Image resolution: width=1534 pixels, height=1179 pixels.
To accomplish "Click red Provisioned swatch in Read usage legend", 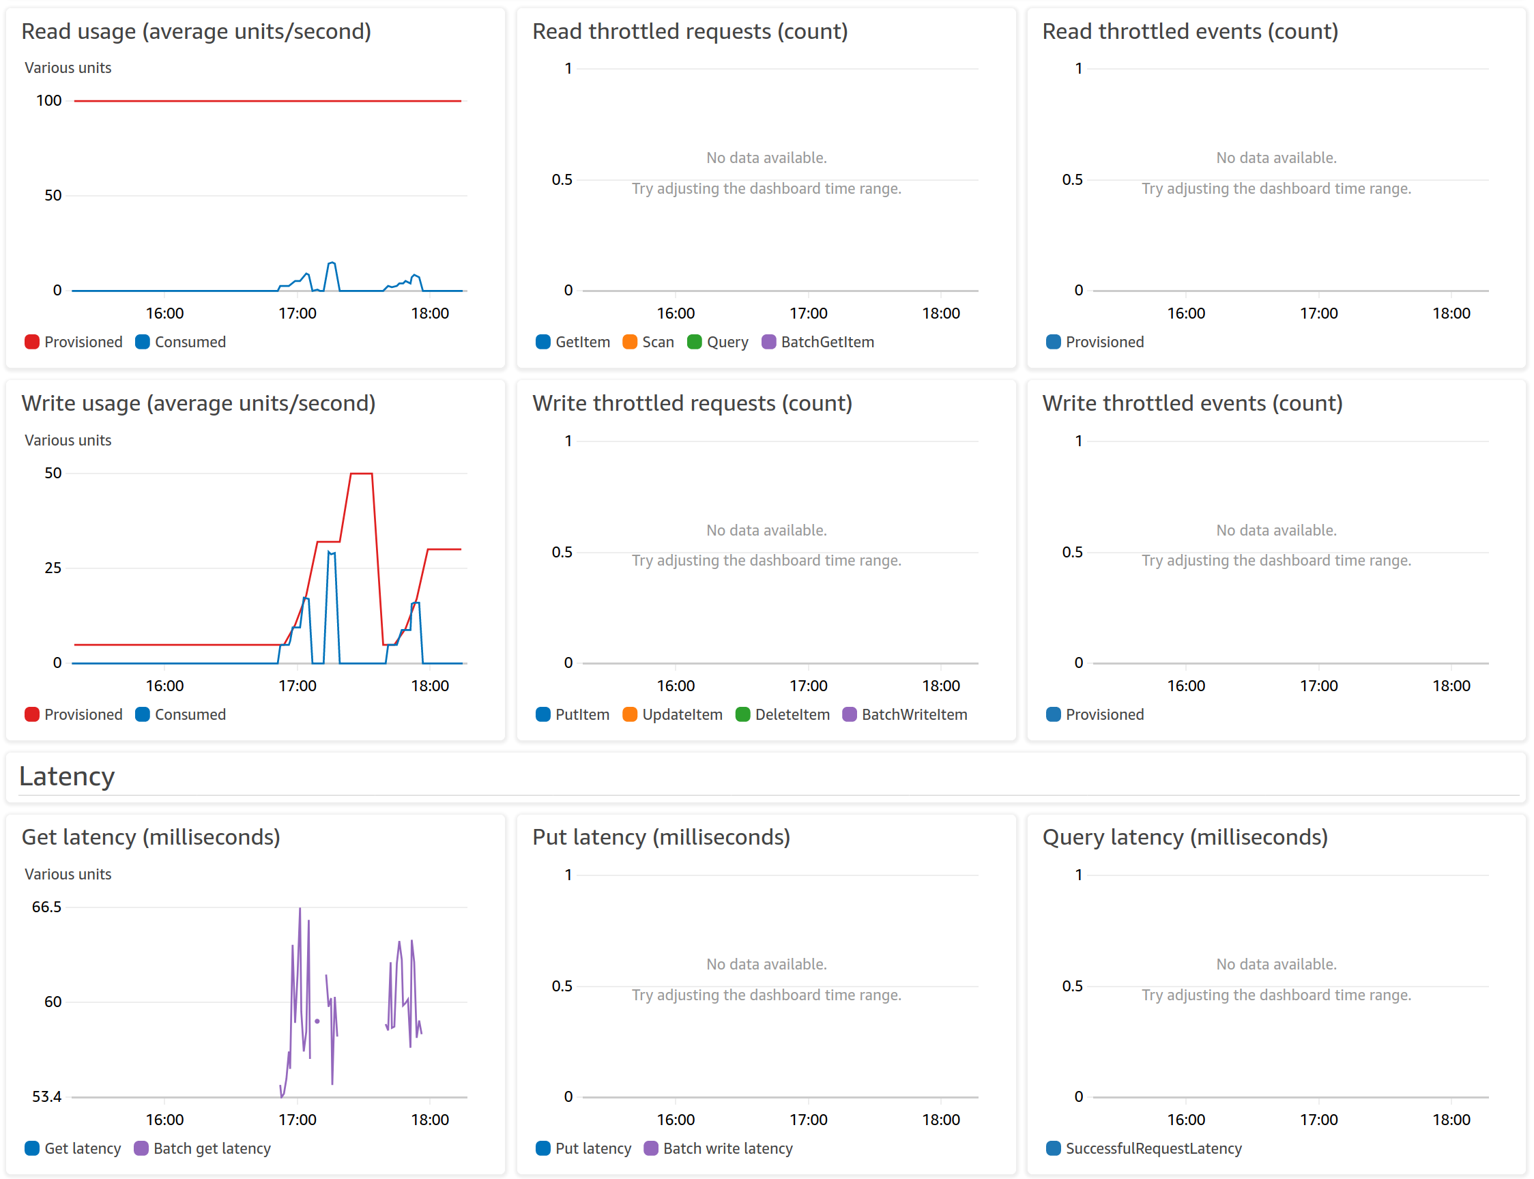I will [x=31, y=342].
